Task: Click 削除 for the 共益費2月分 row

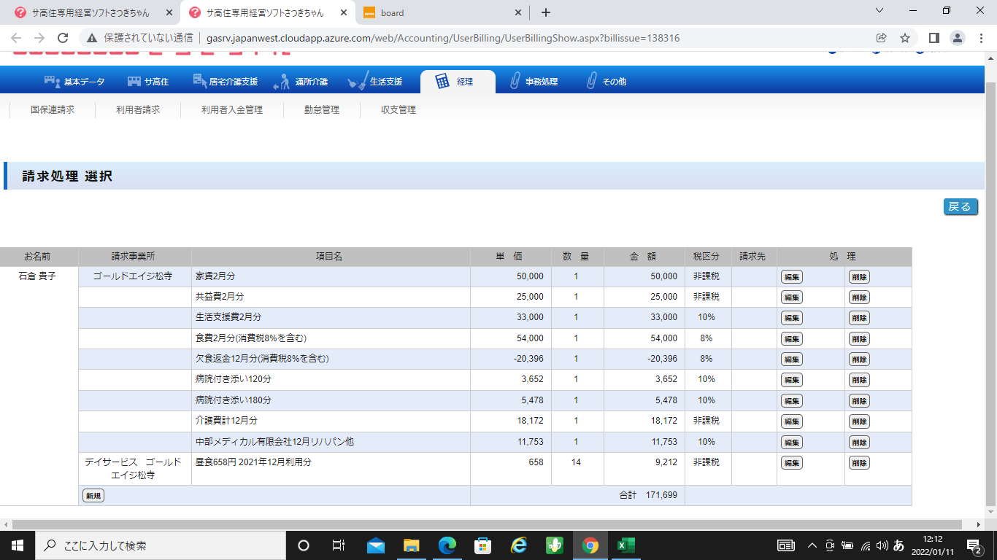Action: pos(859,297)
